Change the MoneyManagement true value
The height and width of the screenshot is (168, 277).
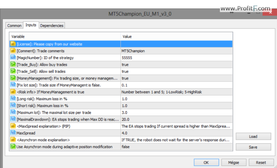tap(177, 78)
